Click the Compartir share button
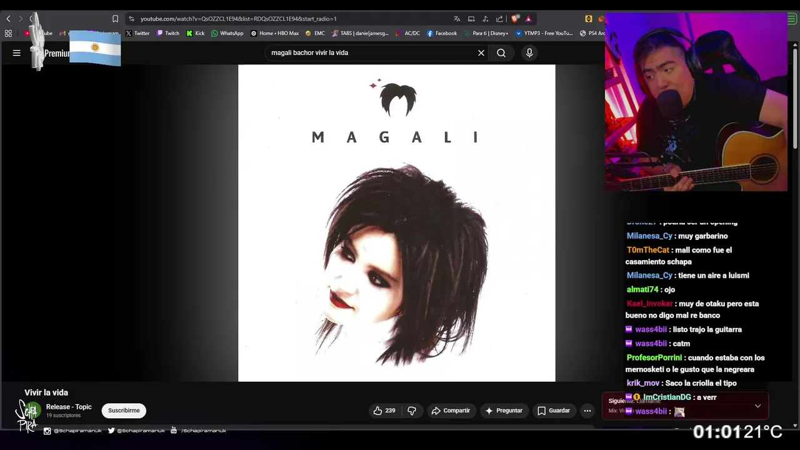 (x=451, y=411)
